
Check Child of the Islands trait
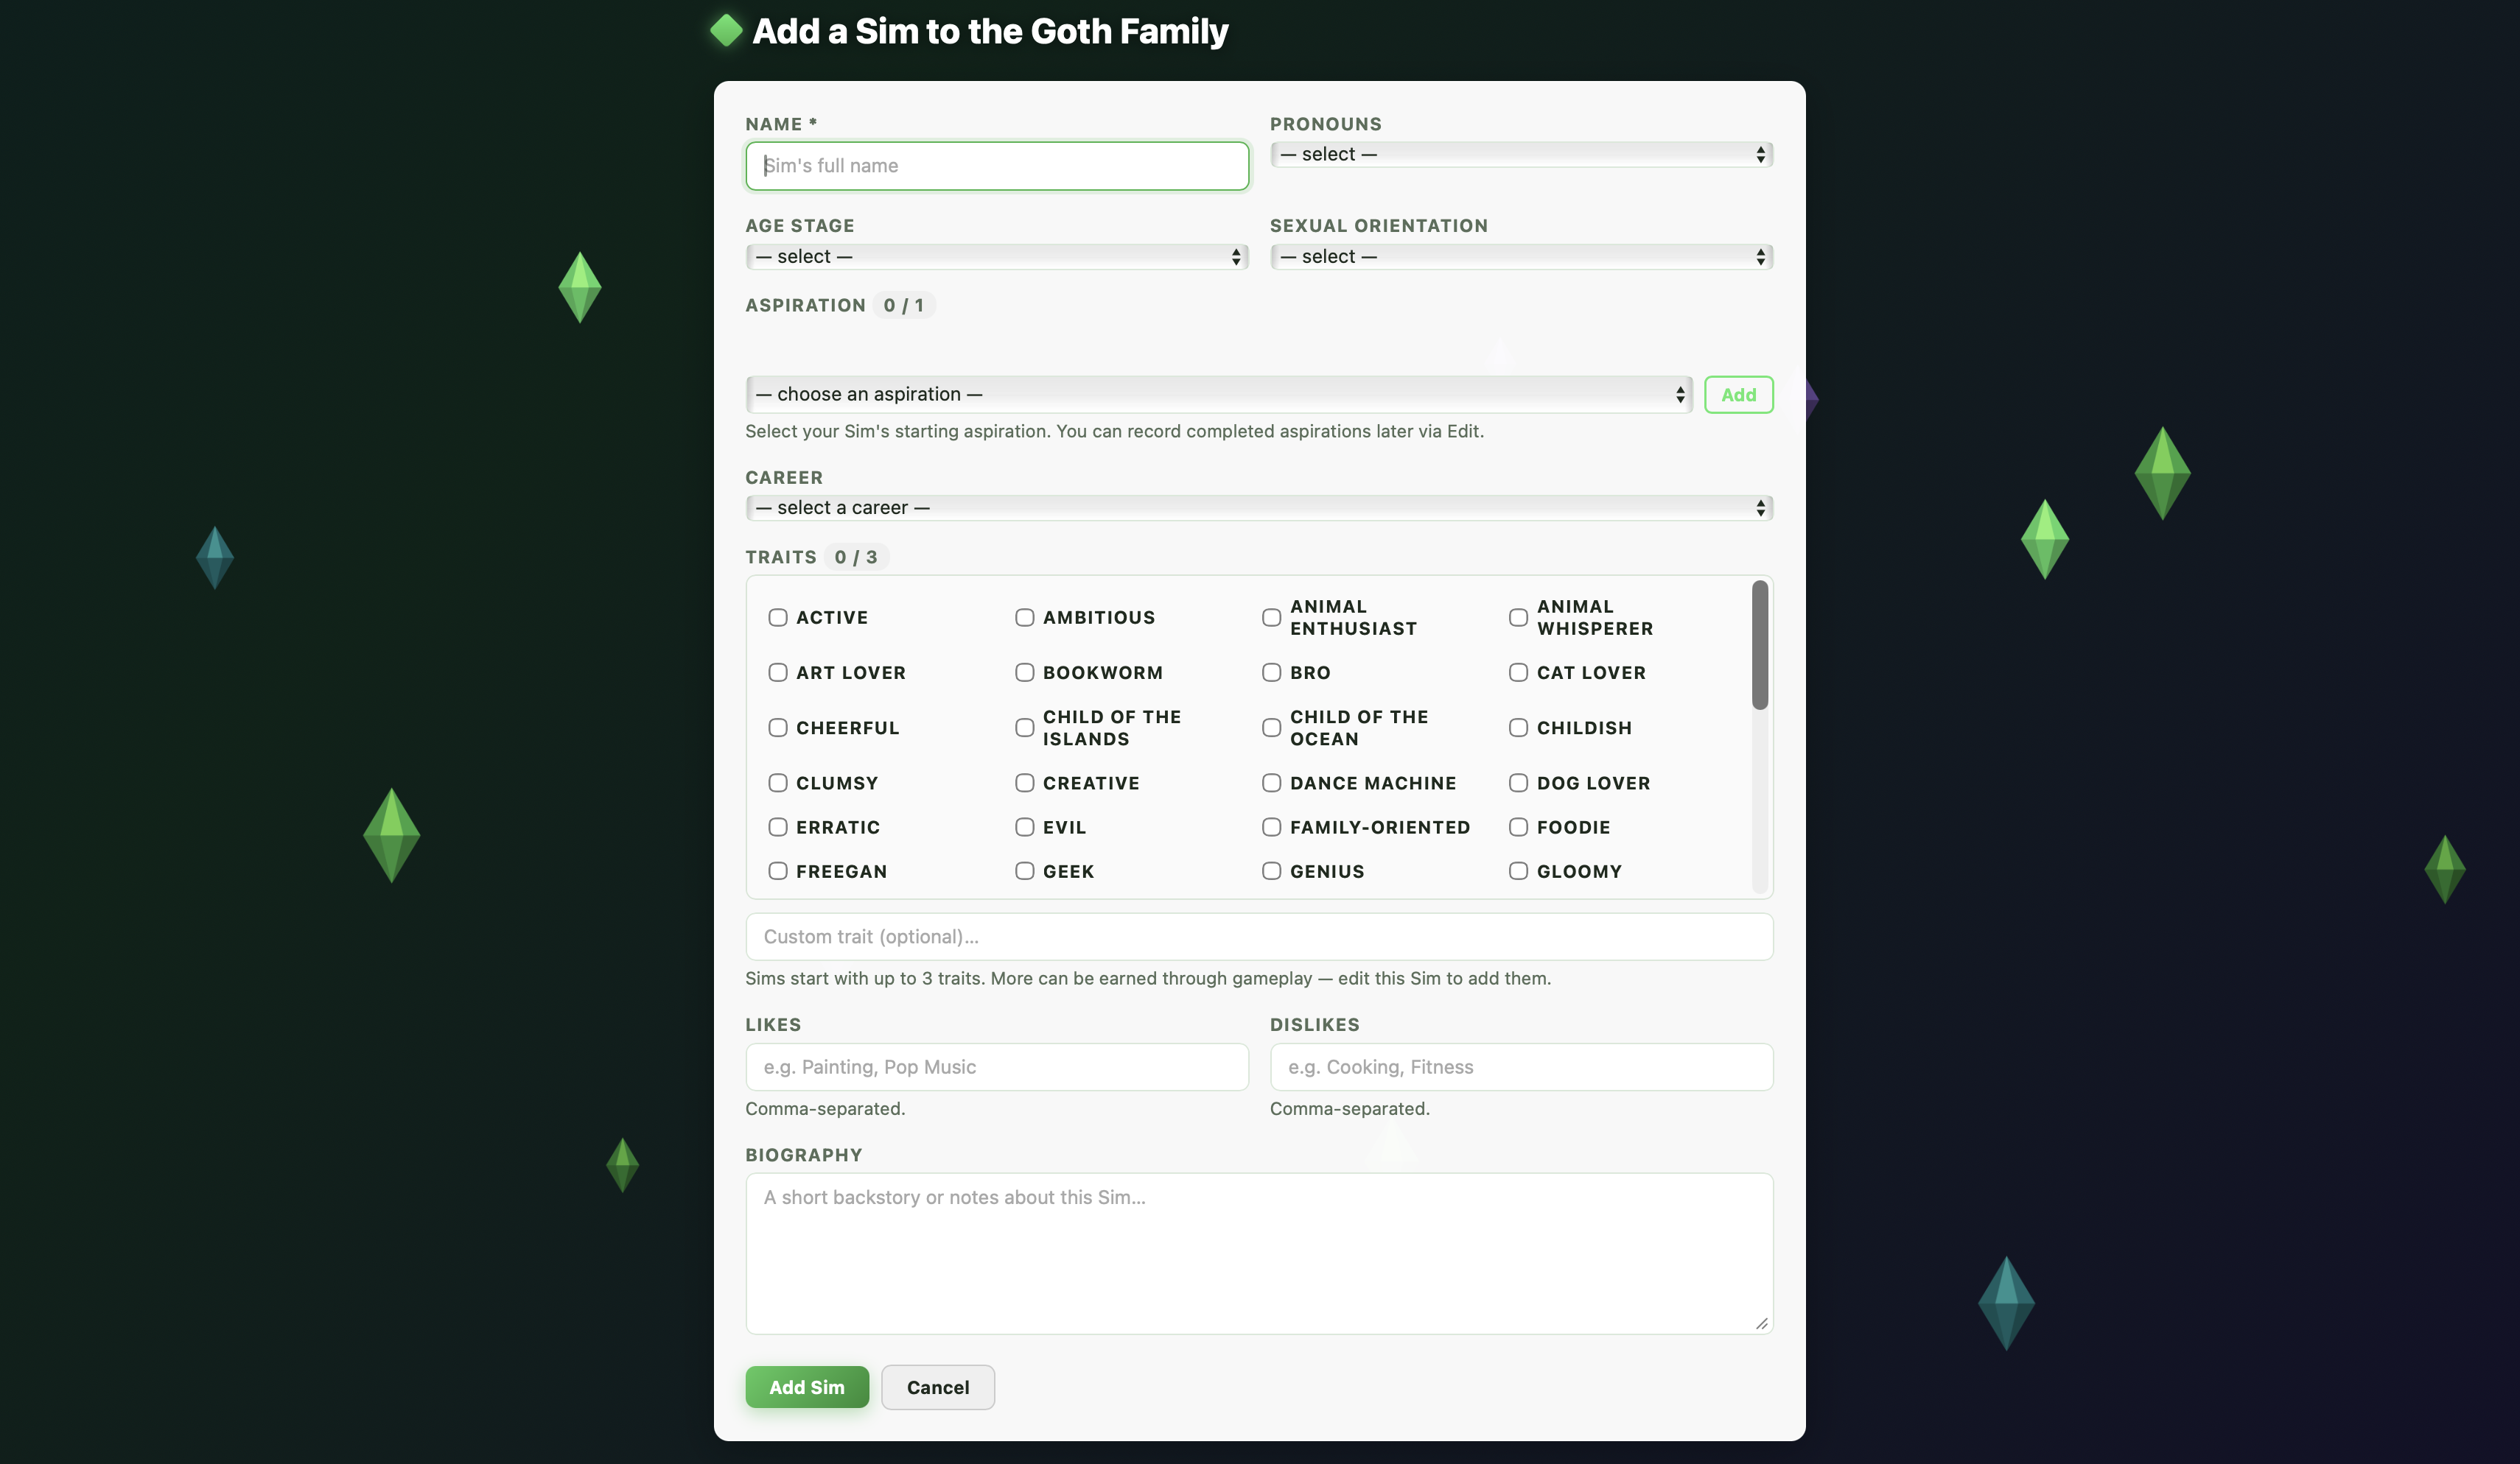click(1024, 728)
